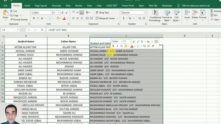Apply Percent Style in the ribbon

tap(130, 18)
